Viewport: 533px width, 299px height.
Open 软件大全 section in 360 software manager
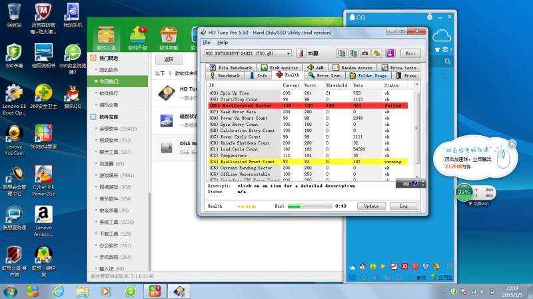(106, 39)
